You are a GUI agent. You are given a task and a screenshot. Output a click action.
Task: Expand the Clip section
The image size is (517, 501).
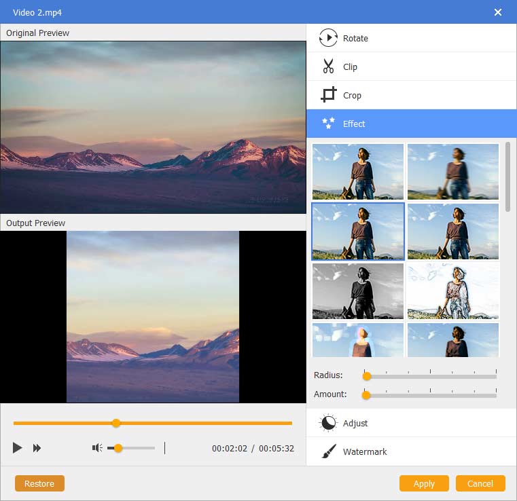(350, 67)
